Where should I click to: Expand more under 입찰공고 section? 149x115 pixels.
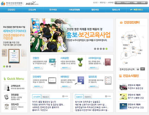coord(108,96)
